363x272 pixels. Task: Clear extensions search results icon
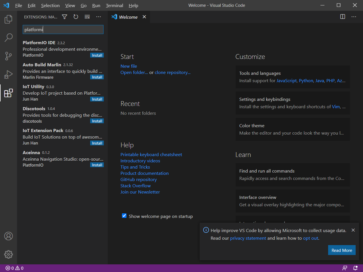click(87, 17)
